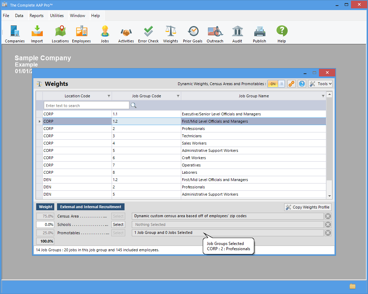
Task: Click 1 Job Group and 0 Jobs Selected field
Action: click(x=228, y=233)
